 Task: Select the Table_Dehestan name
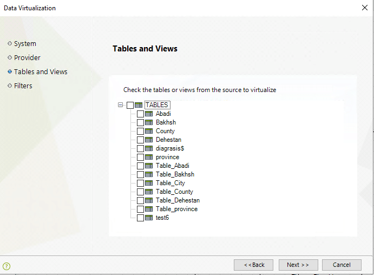(178, 200)
